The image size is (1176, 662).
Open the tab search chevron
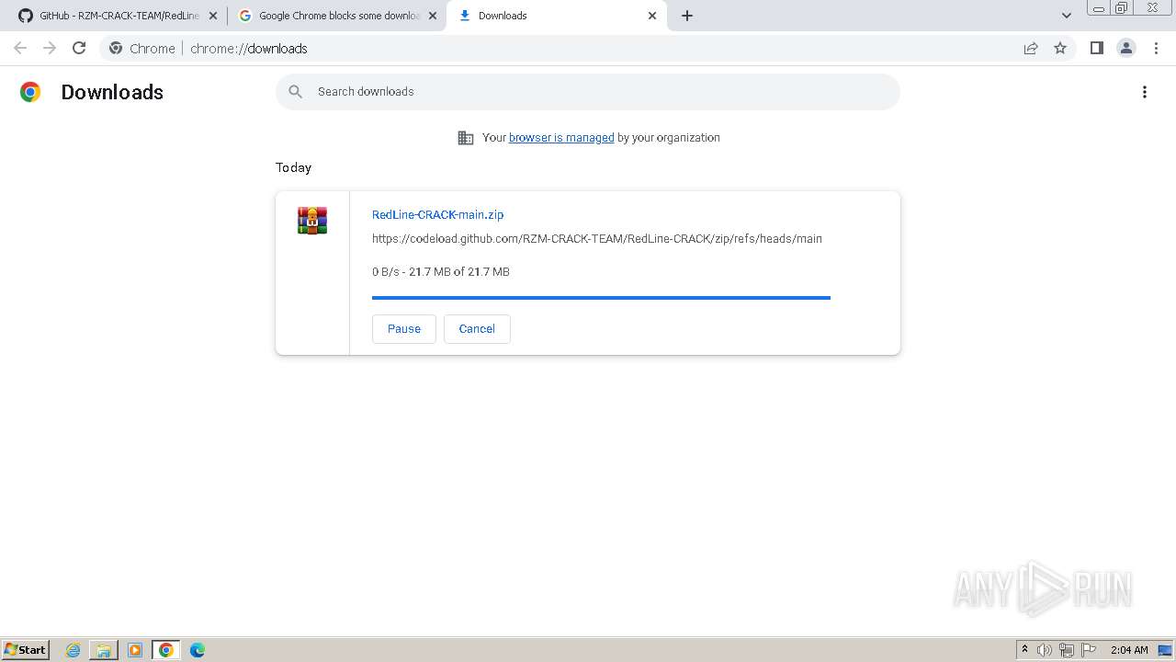[1067, 16]
